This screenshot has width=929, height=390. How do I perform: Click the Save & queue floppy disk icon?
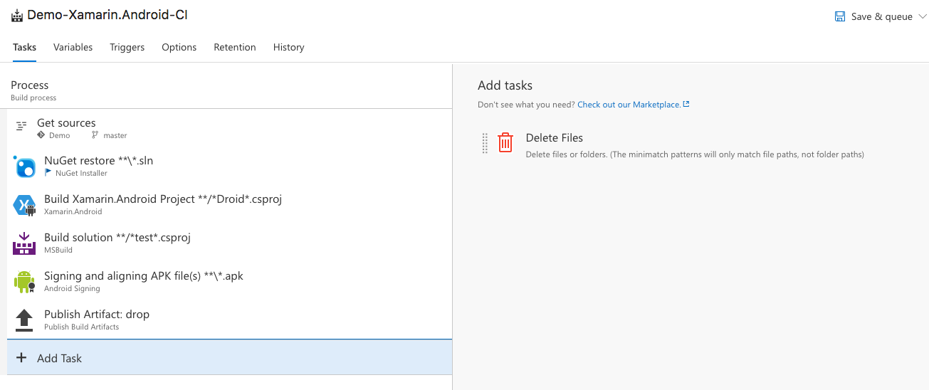pos(840,16)
